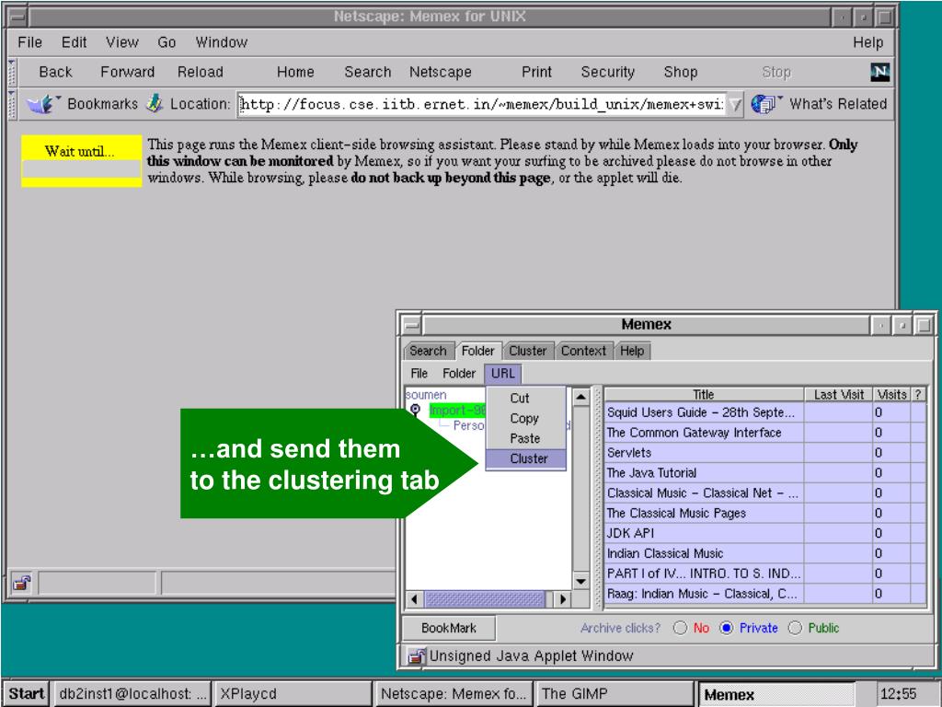Viewport: 942px width, 707px height.
Task: Click the Memex window menu button icon
Action: click(411, 325)
